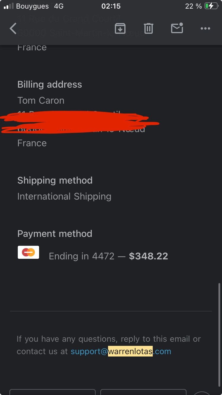Tap the Billing address heading
Screen dimensions: 222x395
(x=50, y=84)
